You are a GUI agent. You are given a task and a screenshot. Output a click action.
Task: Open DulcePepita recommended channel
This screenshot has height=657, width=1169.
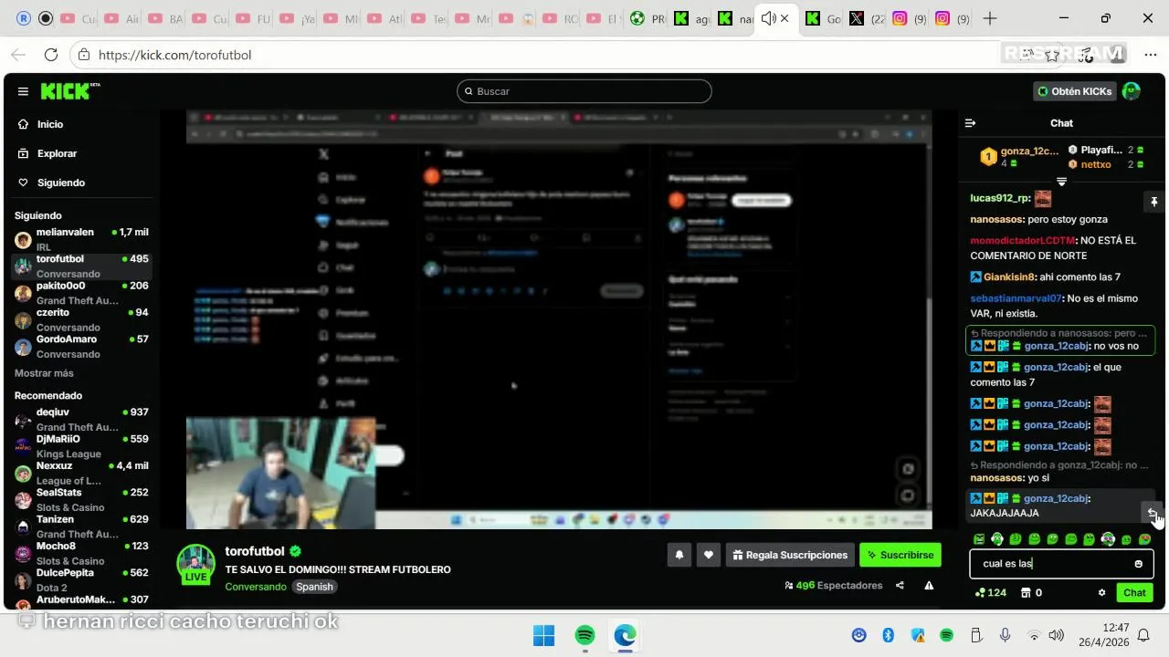click(82, 579)
